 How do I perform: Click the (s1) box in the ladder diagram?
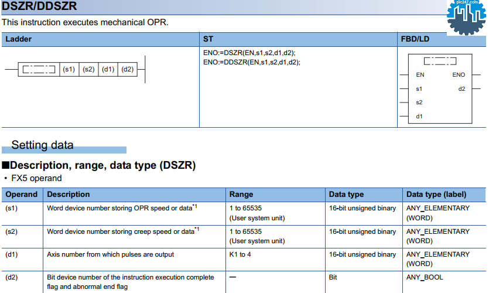point(69,69)
